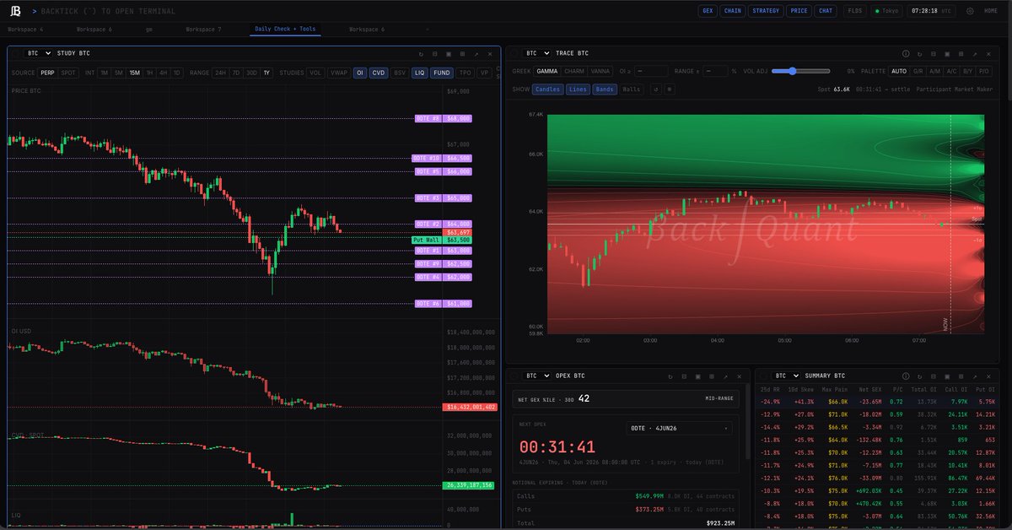Enable the VWAP study
Viewport: 1012px width, 530px height.
338,73
